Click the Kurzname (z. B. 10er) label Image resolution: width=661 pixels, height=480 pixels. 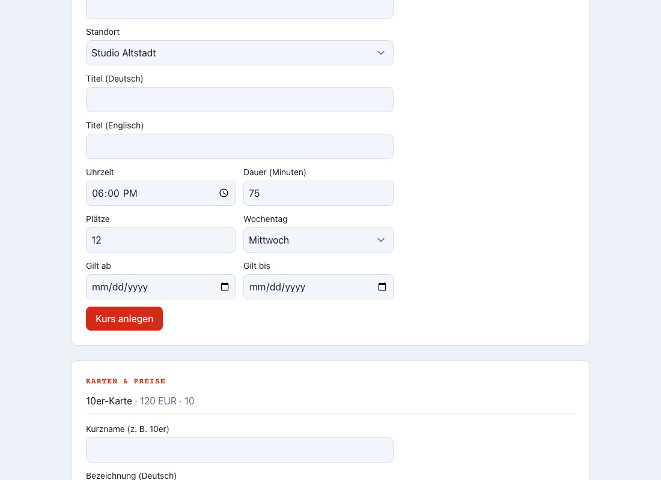tap(127, 429)
